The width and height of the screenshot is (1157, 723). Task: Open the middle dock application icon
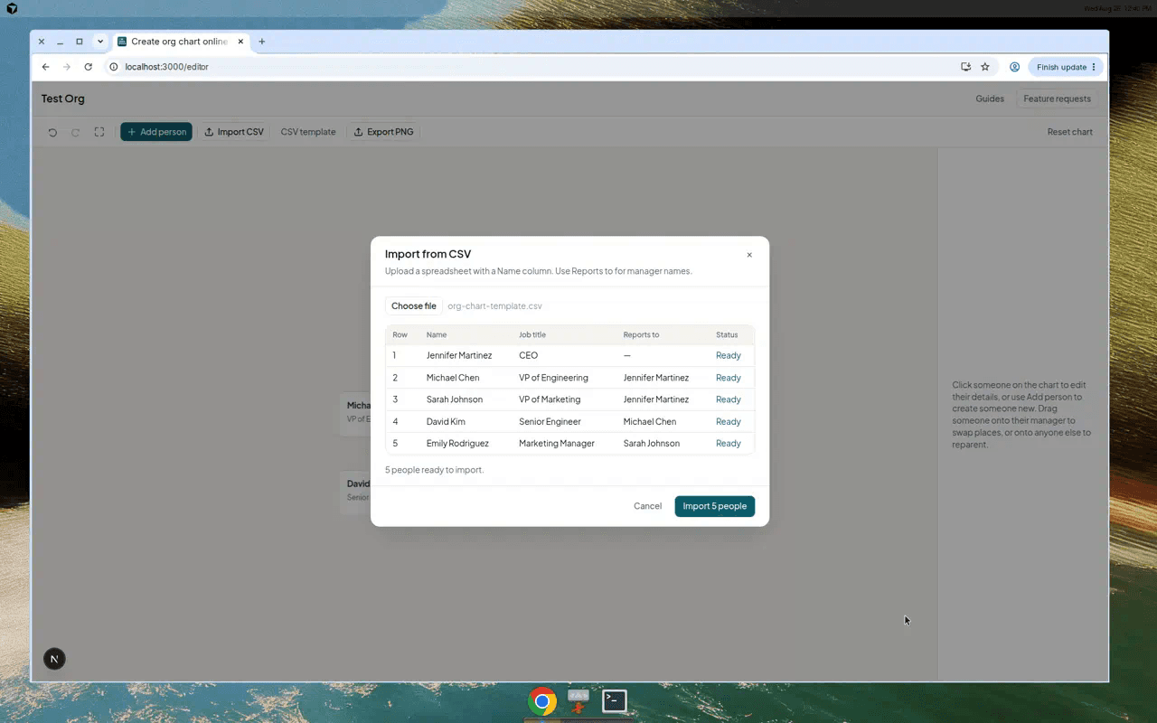(578, 700)
